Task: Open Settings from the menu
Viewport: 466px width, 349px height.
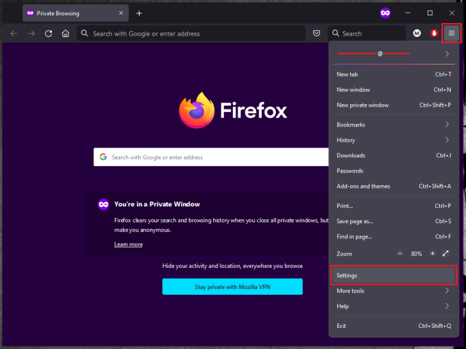Action: point(394,275)
